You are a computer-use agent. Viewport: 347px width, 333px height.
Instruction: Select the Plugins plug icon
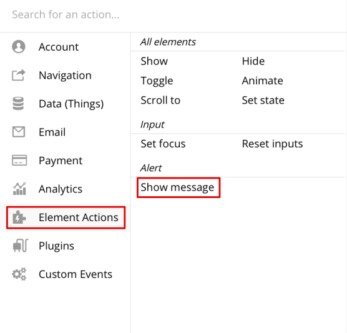21,246
